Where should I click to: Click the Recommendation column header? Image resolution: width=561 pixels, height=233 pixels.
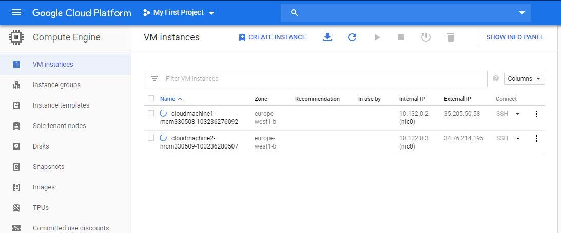pos(317,99)
